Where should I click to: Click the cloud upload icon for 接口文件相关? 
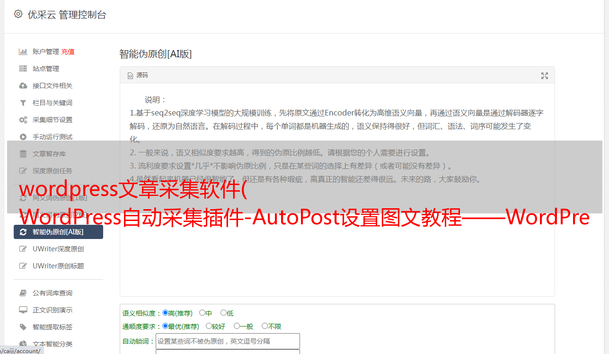click(23, 86)
